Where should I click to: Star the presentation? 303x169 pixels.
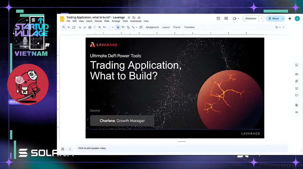[x=129, y=17]
